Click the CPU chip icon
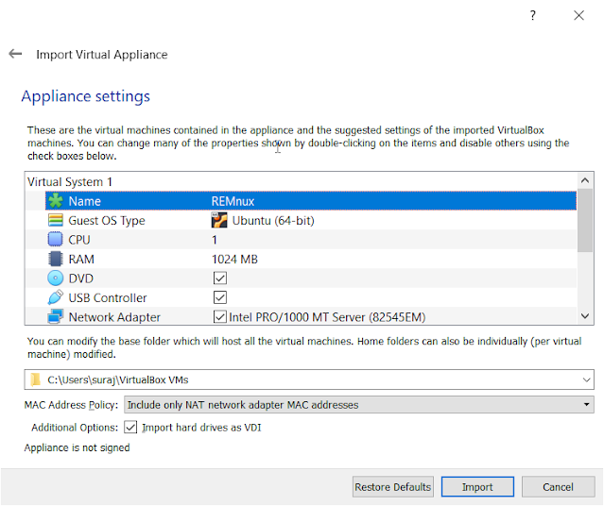This screenshot has width=604, height=506. point(55,240)
